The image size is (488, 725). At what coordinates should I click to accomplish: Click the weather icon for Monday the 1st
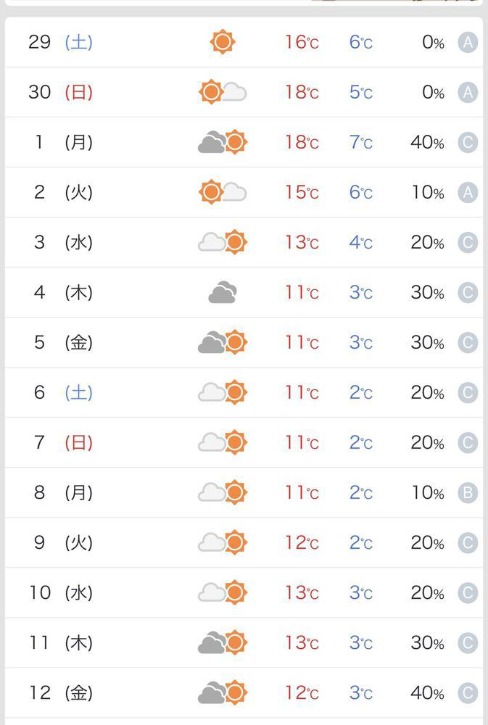pos(223,142)
